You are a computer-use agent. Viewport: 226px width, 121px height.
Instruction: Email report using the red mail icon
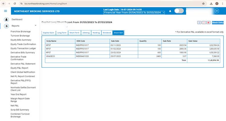point(208,22)
